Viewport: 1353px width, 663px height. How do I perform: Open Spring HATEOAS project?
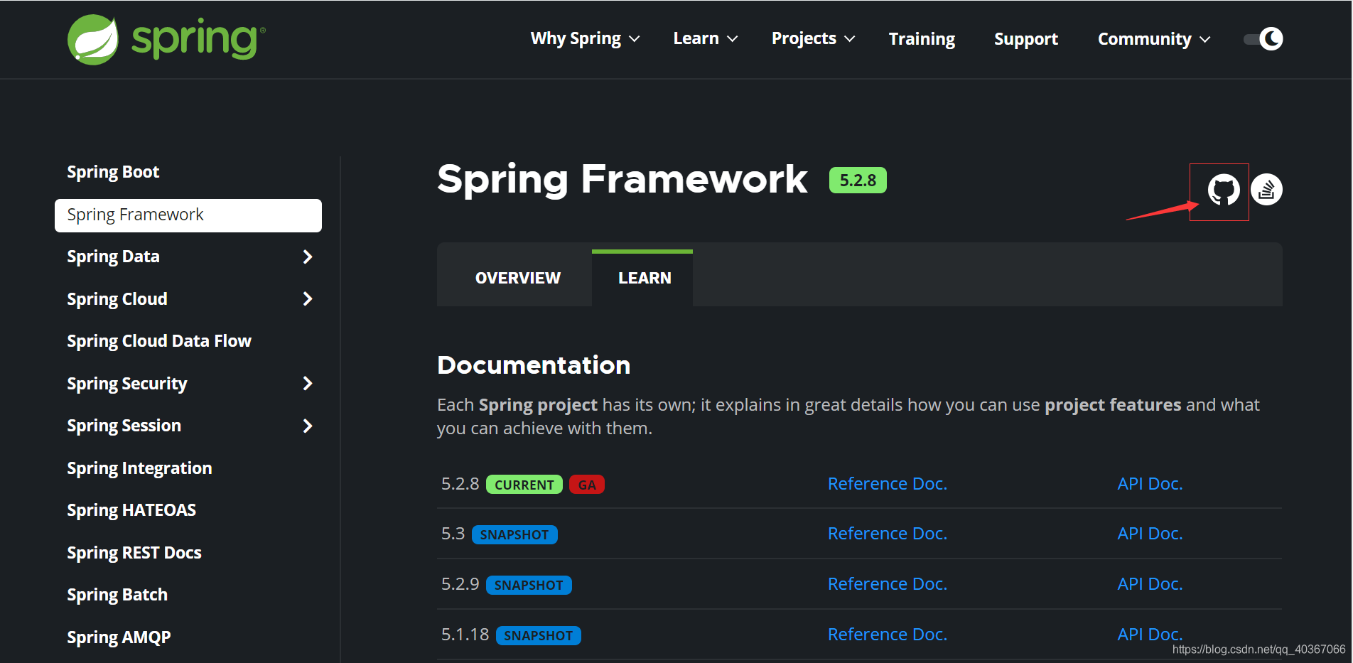(131, 510)
